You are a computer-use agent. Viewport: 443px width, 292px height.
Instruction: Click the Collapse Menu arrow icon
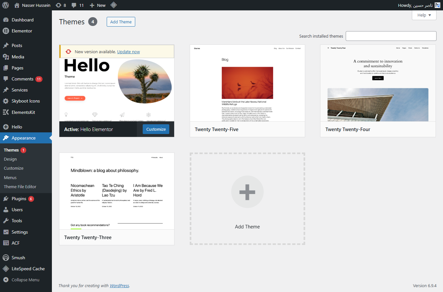pyautogui.click(x=6, y=280)
